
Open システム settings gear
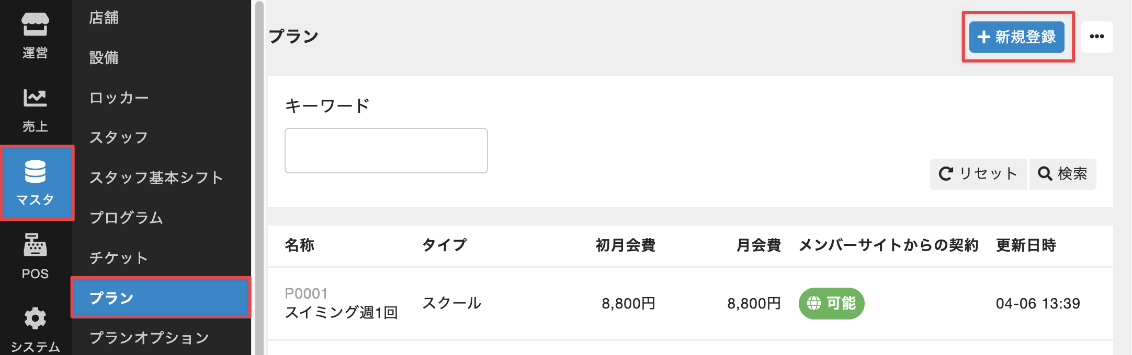[35, 330]
